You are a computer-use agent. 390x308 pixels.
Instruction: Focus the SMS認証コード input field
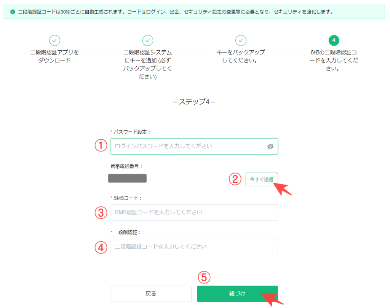click(x=194, y=212)
